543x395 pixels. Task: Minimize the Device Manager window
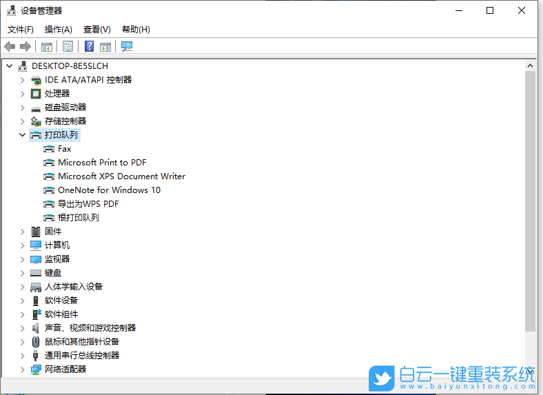(x=459, y=10)
